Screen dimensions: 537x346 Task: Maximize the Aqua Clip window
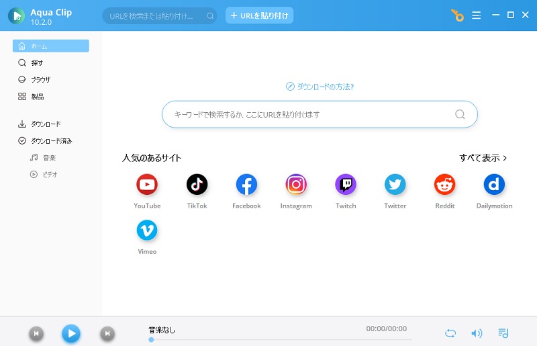point(511,15)
